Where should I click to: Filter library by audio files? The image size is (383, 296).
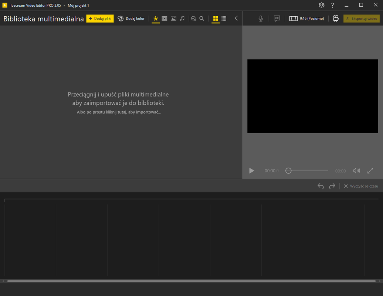pyautogui.click(x=182, y=18)
